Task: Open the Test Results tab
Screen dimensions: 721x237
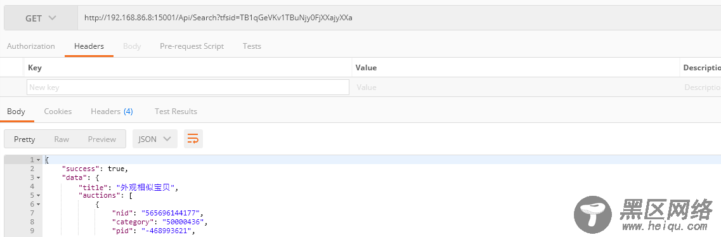Action: point(176,111)
